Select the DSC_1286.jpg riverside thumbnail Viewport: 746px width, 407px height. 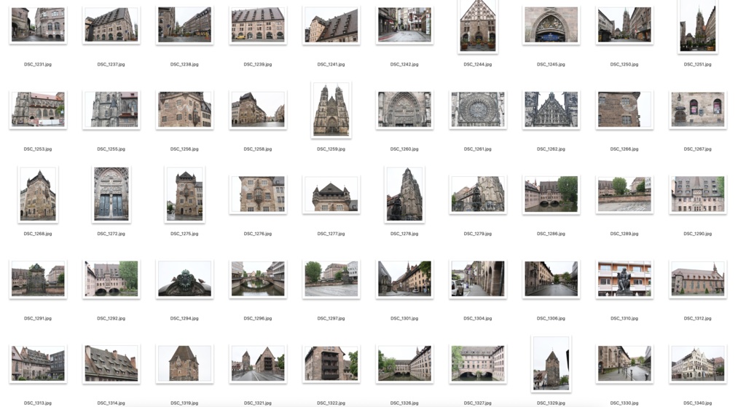pyautogui.click(x=551, y=194)
